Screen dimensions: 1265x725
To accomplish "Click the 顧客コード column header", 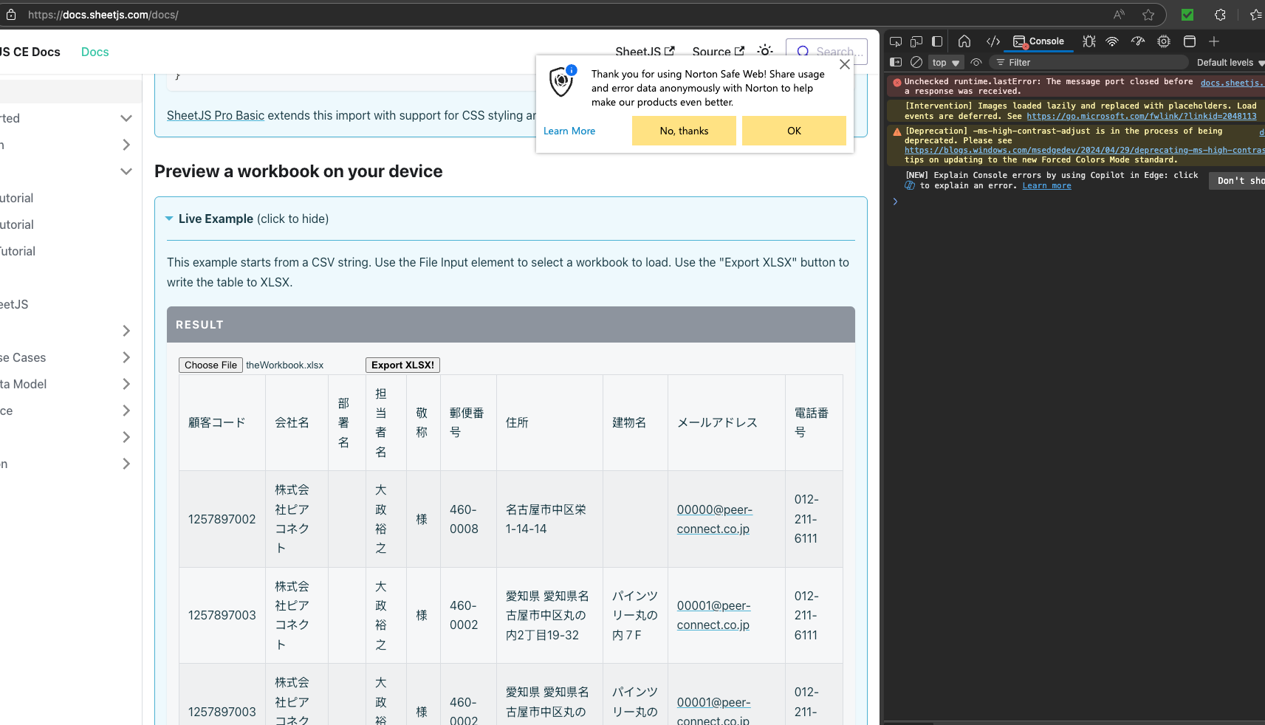I will click(x=222, y=422).
